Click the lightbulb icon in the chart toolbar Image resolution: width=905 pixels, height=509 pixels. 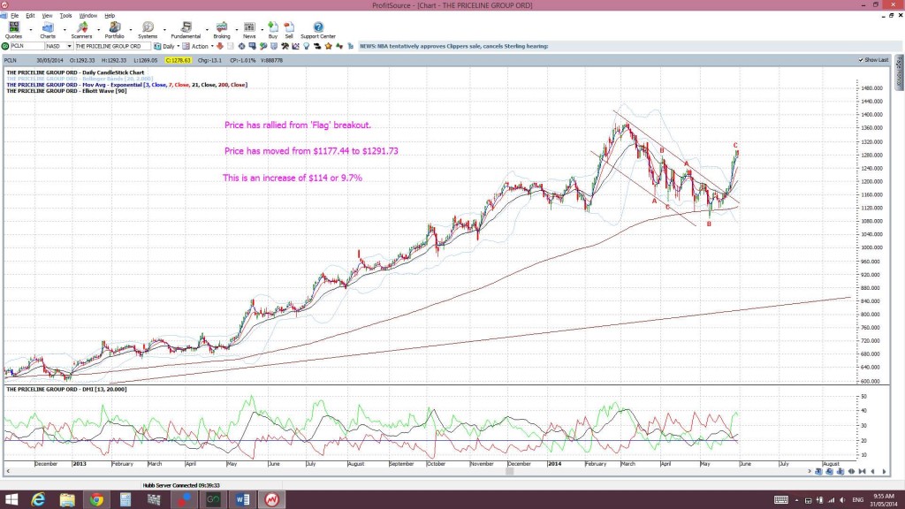point(307,46)
